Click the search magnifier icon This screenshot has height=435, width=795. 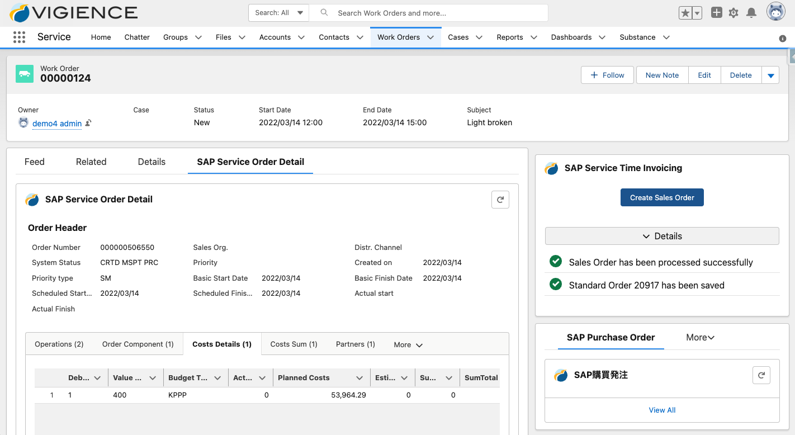[x=324, y=12]
